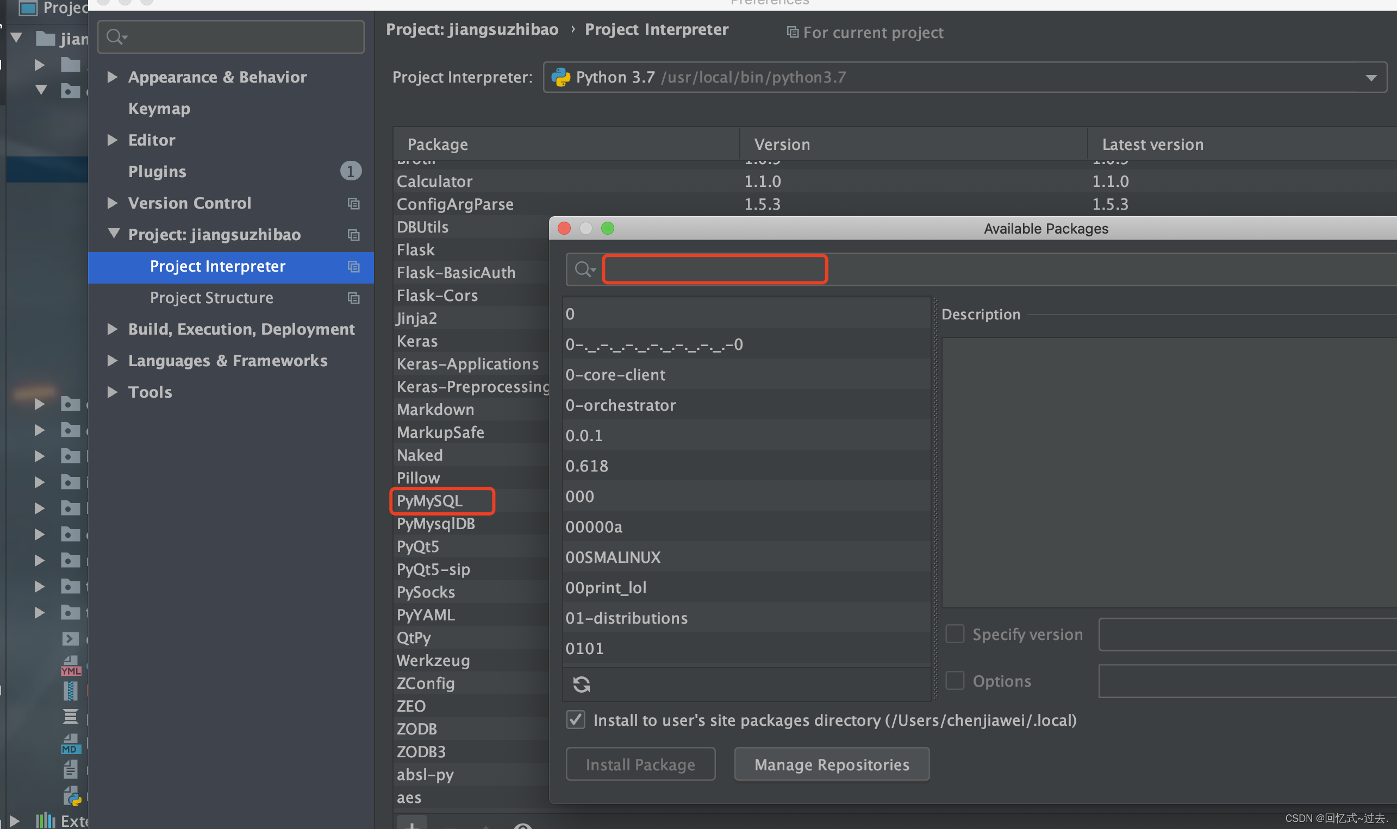This screenshot has width=1397, height=829.
Task: Expand the Appearance & Behavior section
Action: click(112, 77)
